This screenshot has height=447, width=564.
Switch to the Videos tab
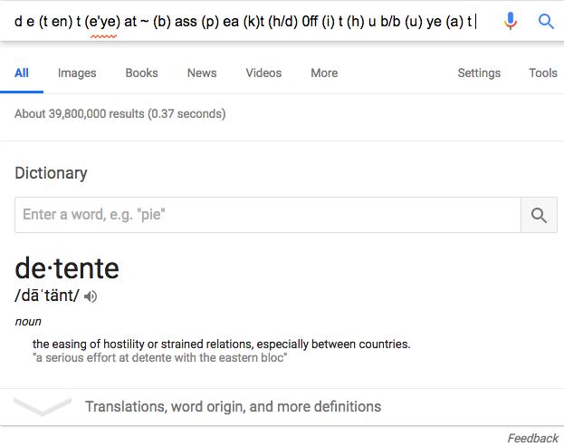click(263, 73)
